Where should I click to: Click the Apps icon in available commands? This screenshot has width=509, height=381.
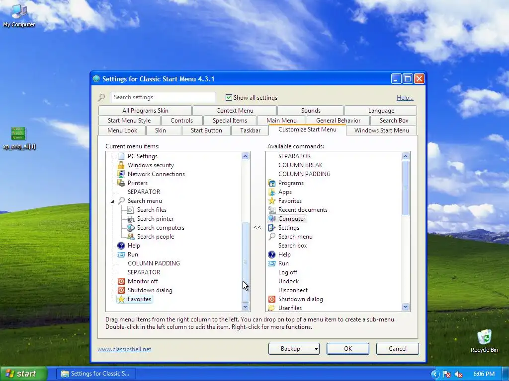click(272, 192)
